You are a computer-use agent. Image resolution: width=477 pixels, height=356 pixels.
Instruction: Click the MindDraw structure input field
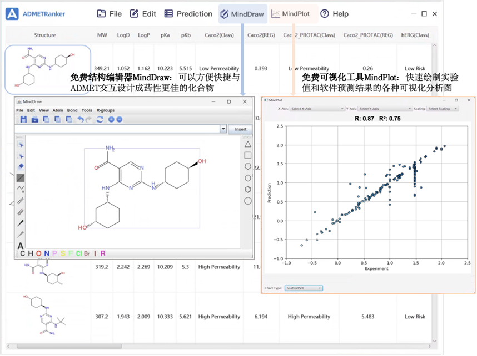coord(117,129)
